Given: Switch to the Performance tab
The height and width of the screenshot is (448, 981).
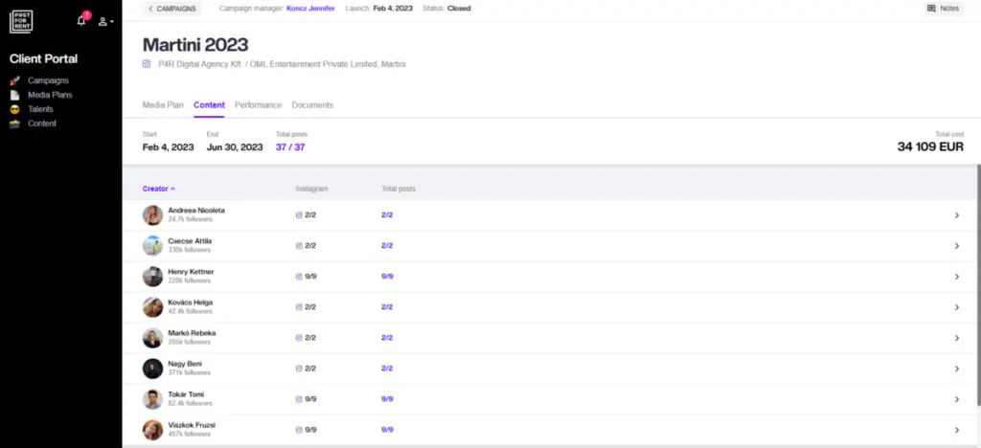Looking at the screenshot, I should point(258,105).
